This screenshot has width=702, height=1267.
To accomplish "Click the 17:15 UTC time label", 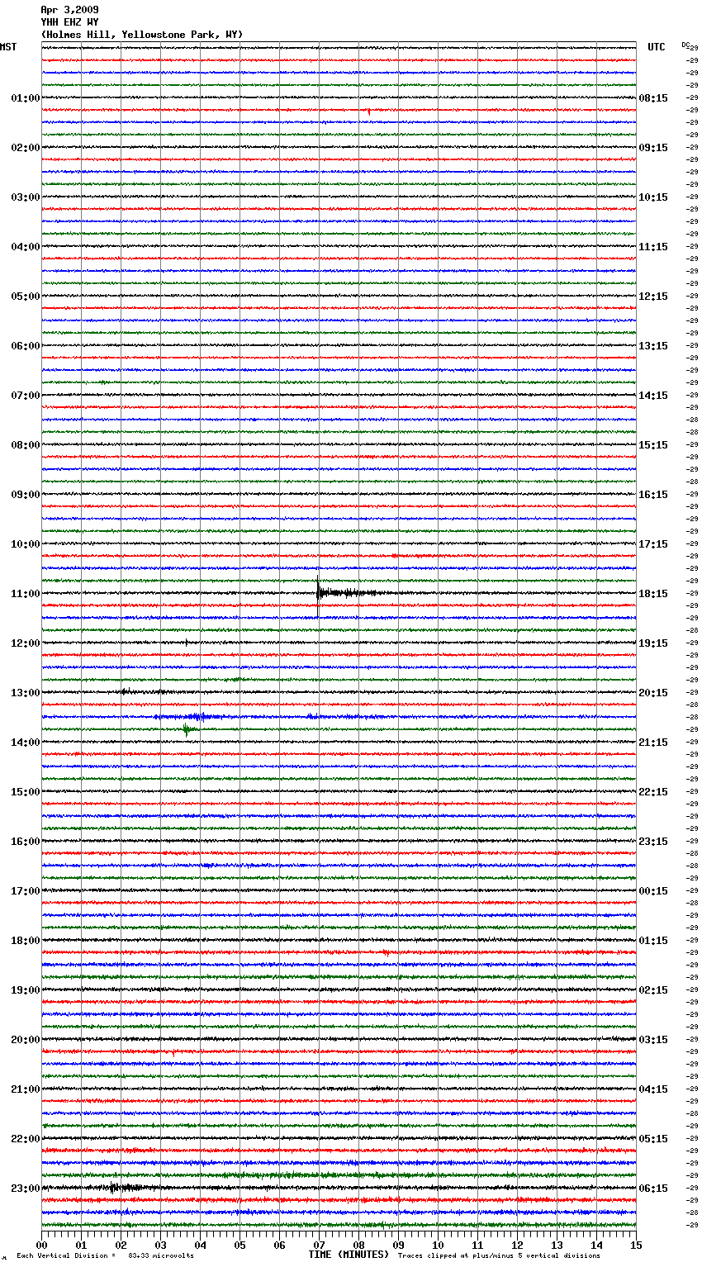I will (653, 544).
